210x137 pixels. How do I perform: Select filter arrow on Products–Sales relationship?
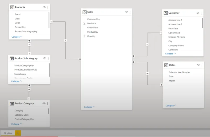(65, 40)
